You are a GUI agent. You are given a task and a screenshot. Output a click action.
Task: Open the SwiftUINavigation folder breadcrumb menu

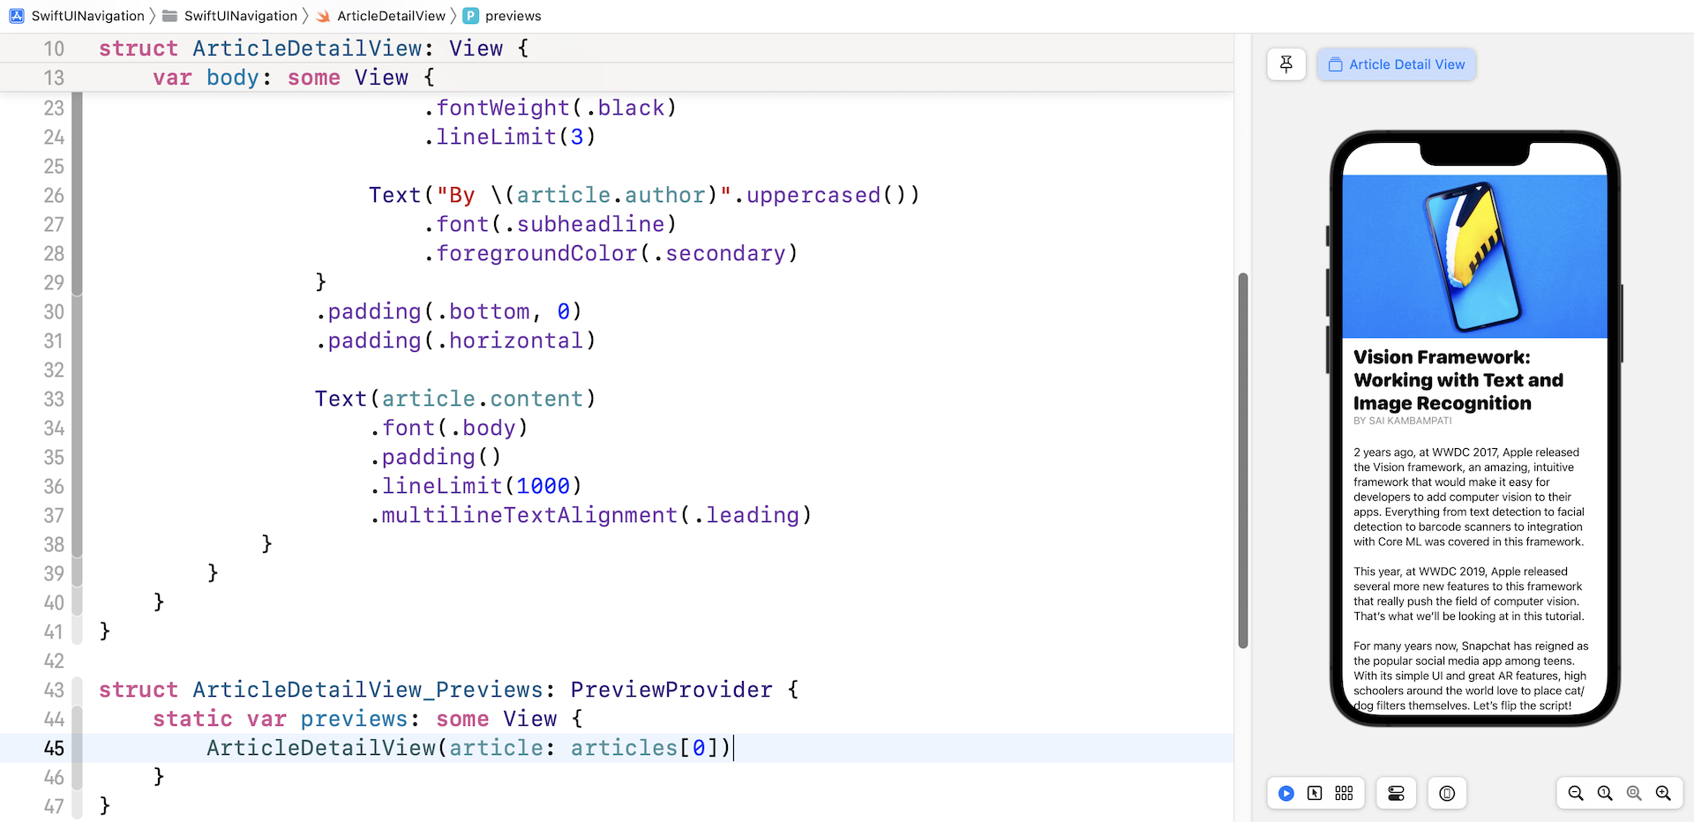click(240, 16)
